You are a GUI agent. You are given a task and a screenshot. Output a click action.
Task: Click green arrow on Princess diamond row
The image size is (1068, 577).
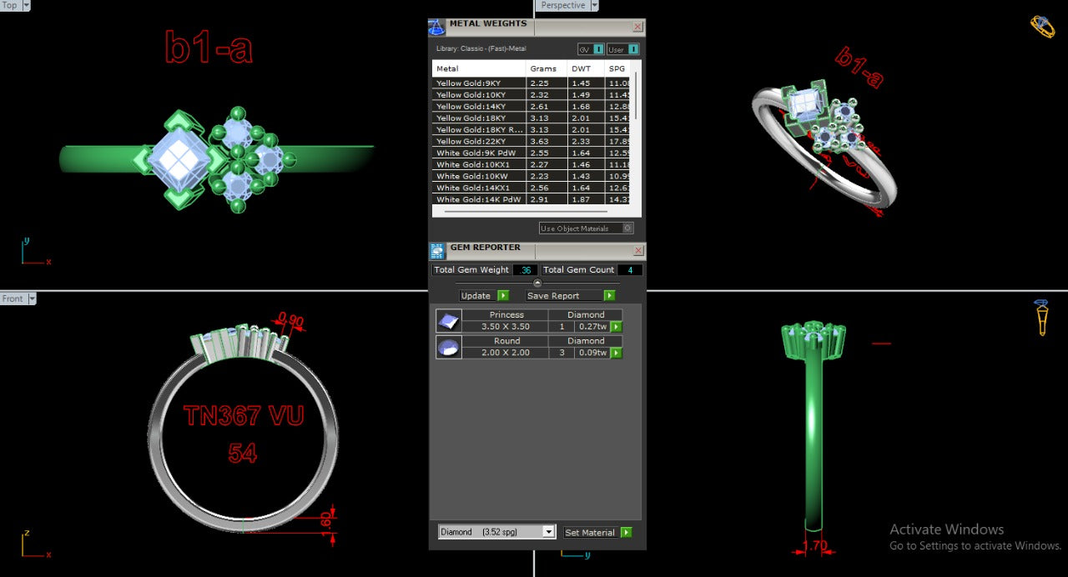click(616, 327)
